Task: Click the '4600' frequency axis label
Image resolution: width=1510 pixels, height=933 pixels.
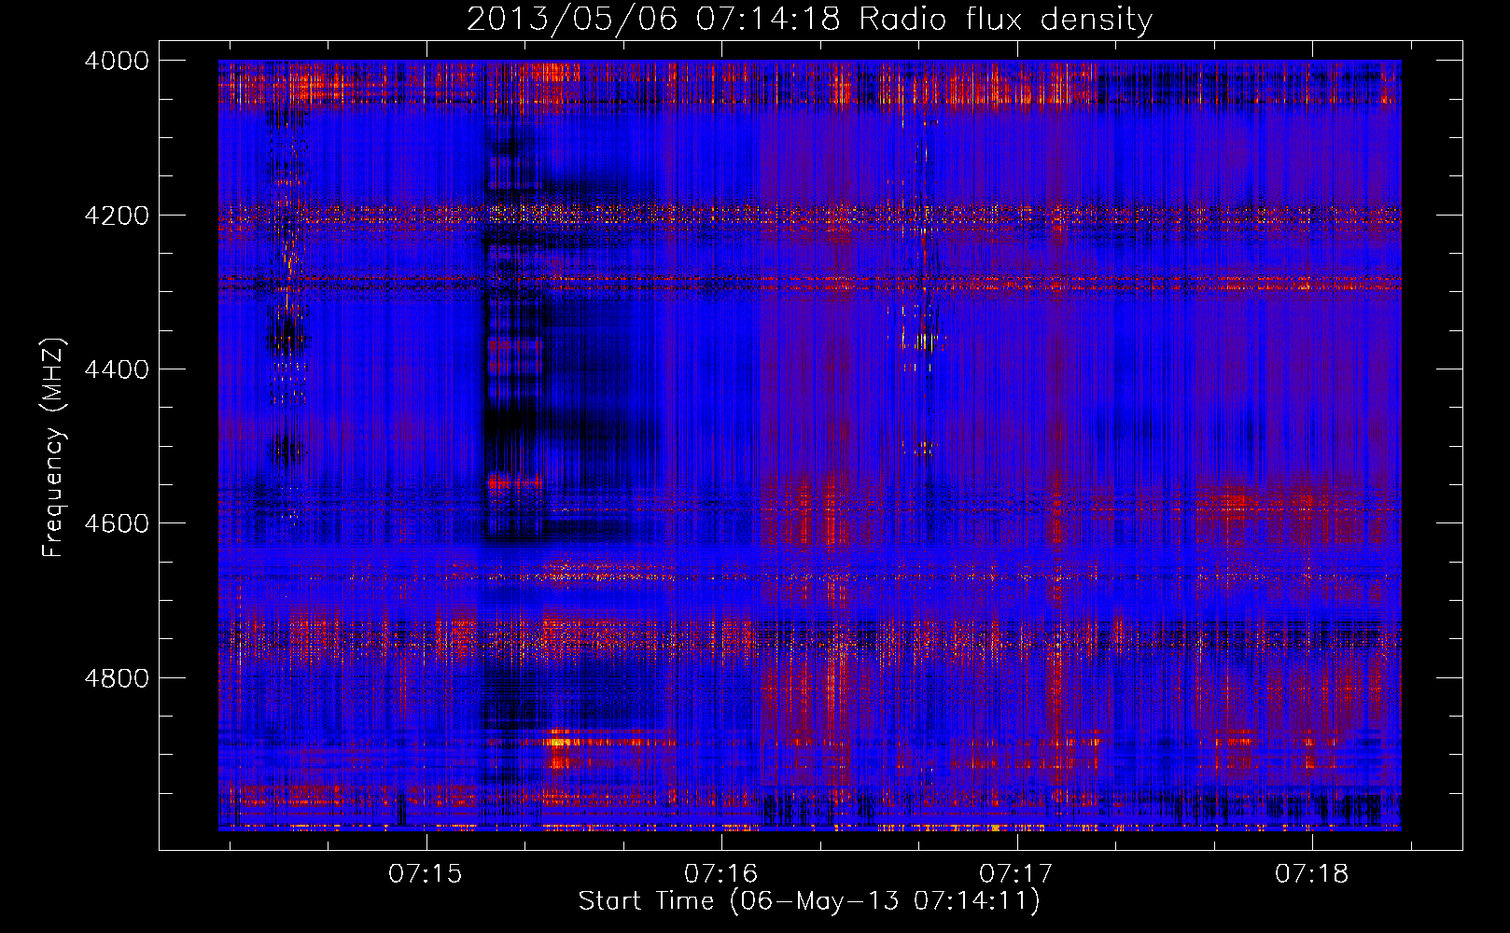Action: click(117, 523)
